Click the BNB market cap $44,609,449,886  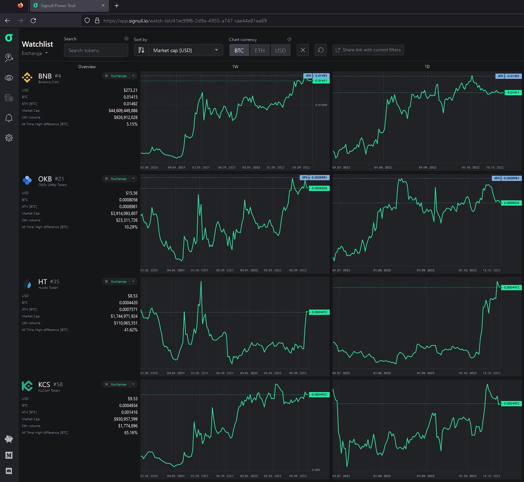click(123, 110)
